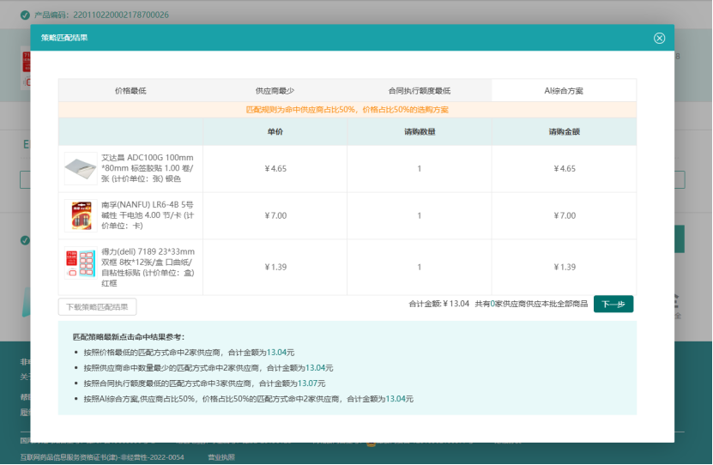Open the 艾达昌 label sticker thumbnail

pyautogui.click(x=81, y=168)
